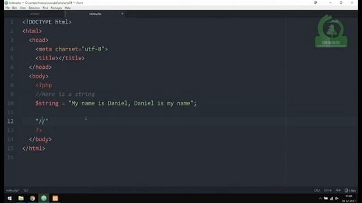The image size is (362, 203).
Task: Minimize the Atom window
Action: (x=330, y=3)
